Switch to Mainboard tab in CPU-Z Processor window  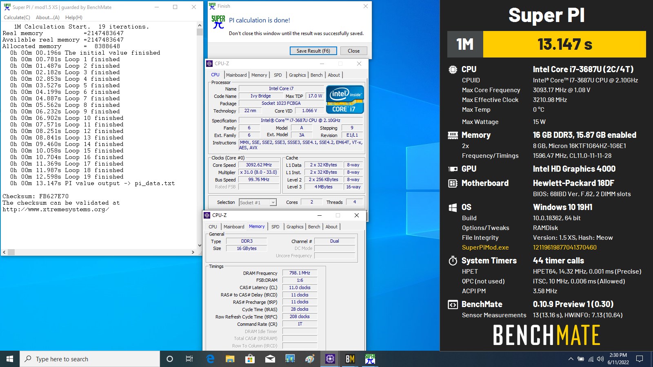pyautogui.click(x=236, y=75)
